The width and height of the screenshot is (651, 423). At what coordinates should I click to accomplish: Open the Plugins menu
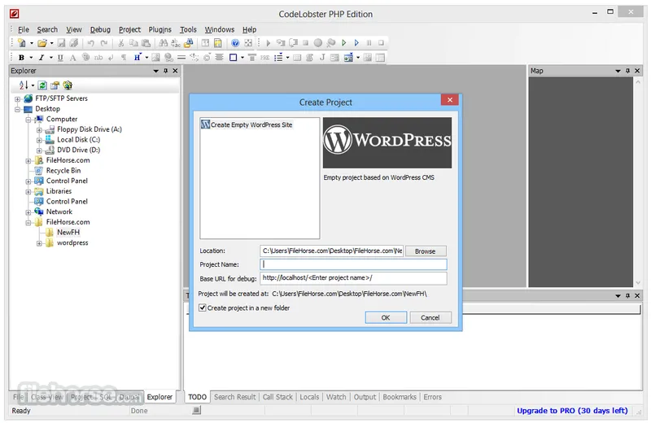pos(159,29)
